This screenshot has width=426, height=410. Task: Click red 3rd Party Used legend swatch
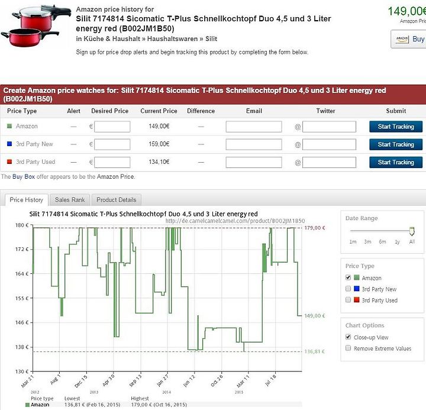coord(357,300)
